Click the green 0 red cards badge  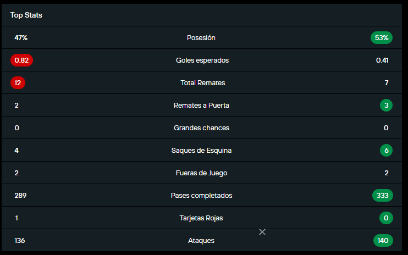click(x=386, y=218)
